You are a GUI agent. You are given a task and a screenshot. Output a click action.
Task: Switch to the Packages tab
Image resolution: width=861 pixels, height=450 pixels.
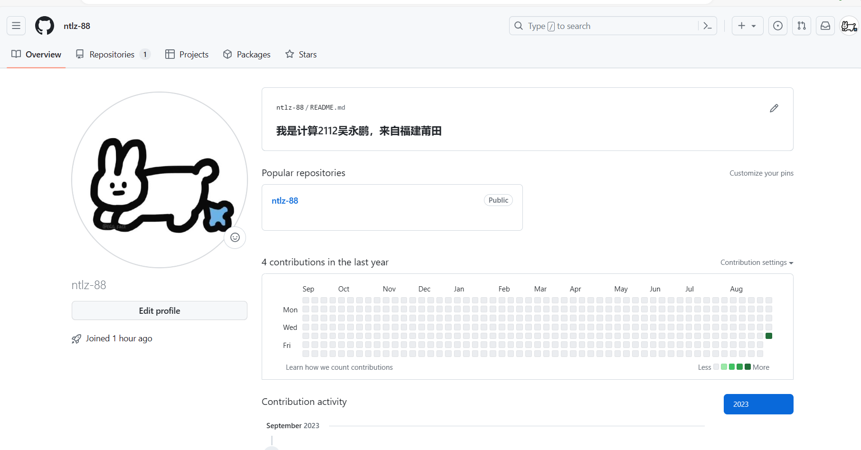246,54
